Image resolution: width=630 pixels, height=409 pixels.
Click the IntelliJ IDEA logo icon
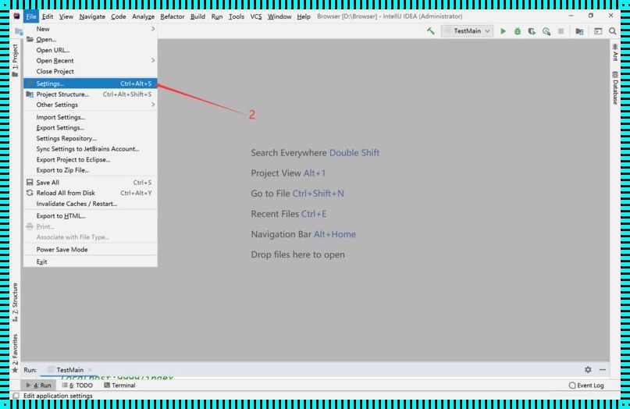click(16, 16)
